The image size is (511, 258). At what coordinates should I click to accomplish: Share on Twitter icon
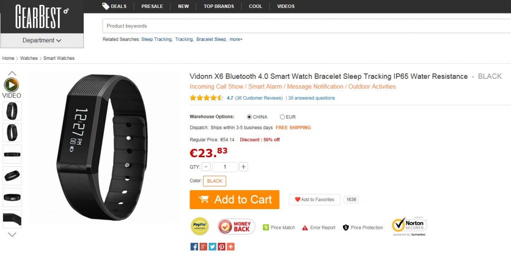tap(212, 247)
